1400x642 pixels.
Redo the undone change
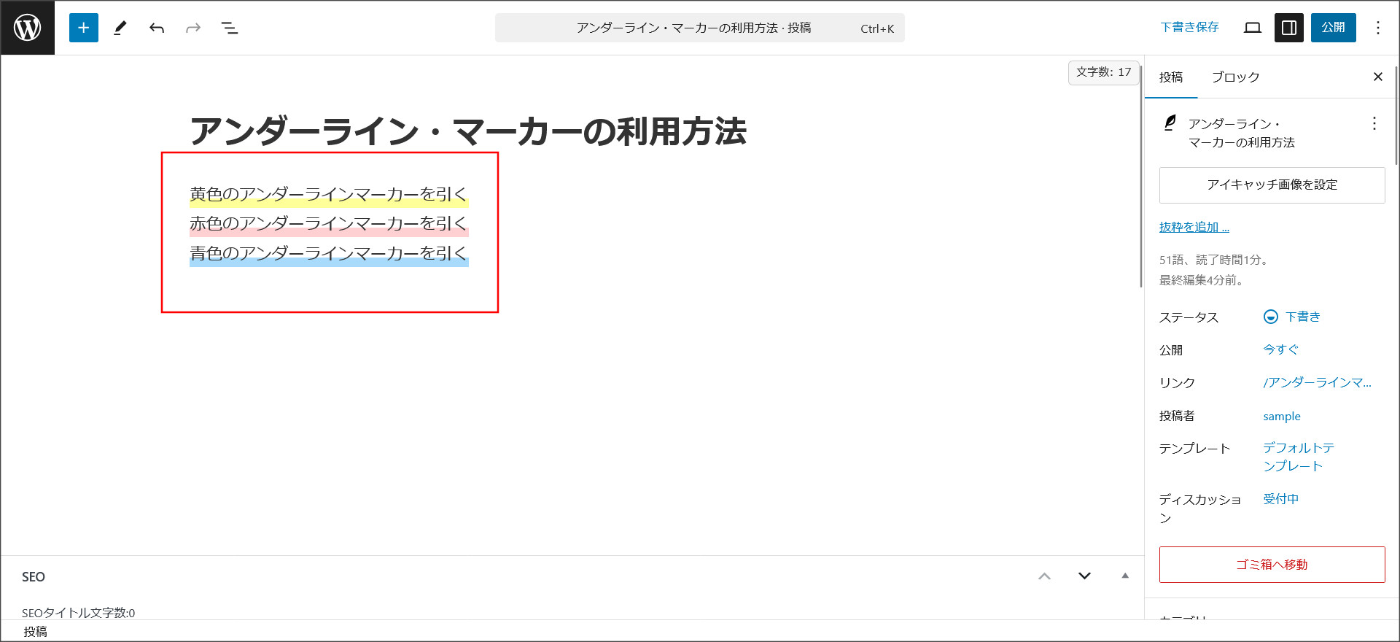(193, 28)
